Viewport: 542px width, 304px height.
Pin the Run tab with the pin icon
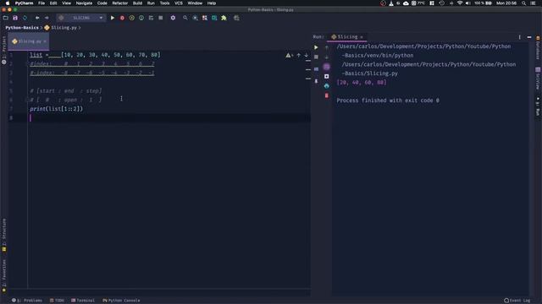pyautogui.click(x=316, y=81)
